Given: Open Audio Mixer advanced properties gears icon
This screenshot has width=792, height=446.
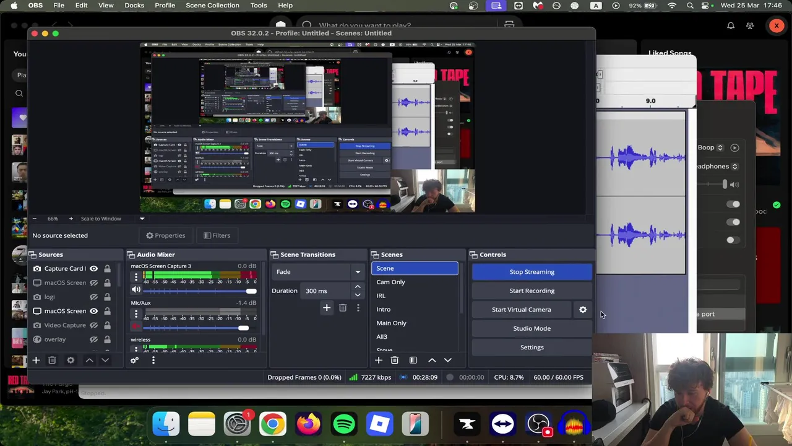Looking at the screenshot, I should 134,360.
